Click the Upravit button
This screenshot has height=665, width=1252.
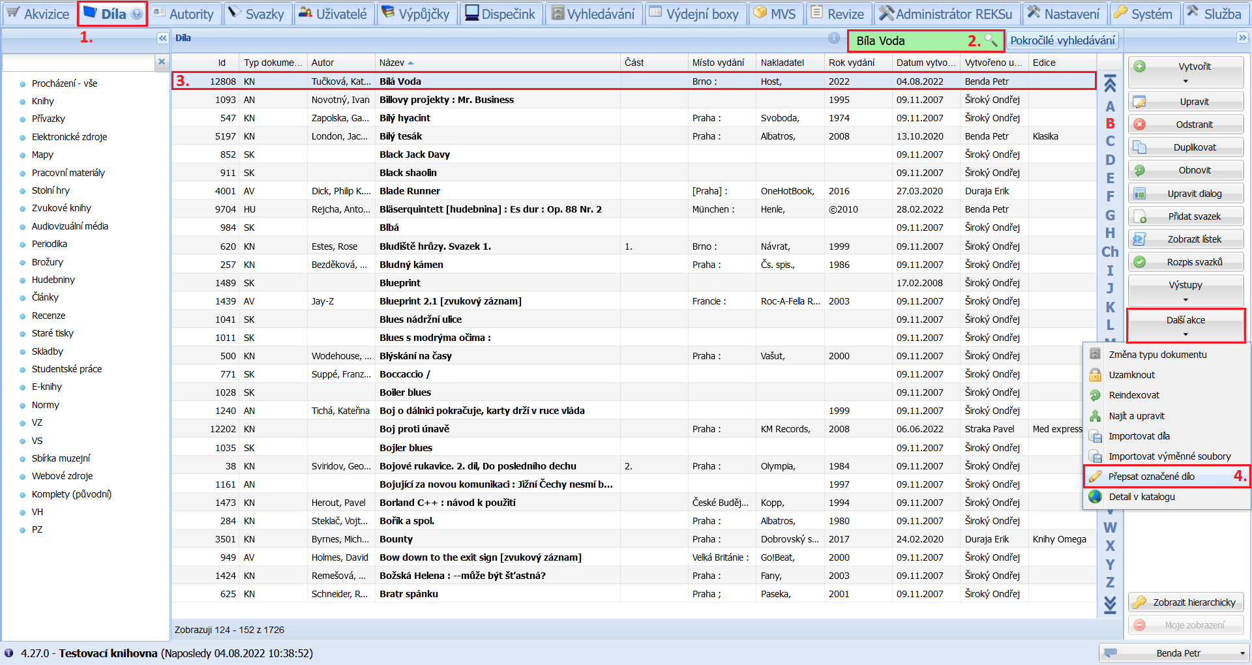pos(1185,102)
